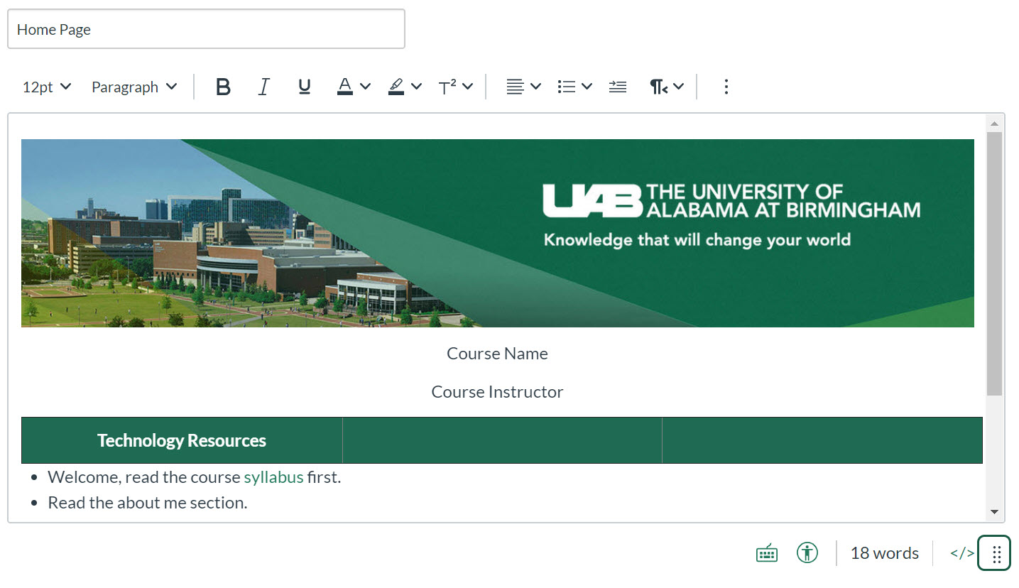Screen dimensions: 1019x588
Task: Apply text color with the A icon
Action: coord(345,87)
